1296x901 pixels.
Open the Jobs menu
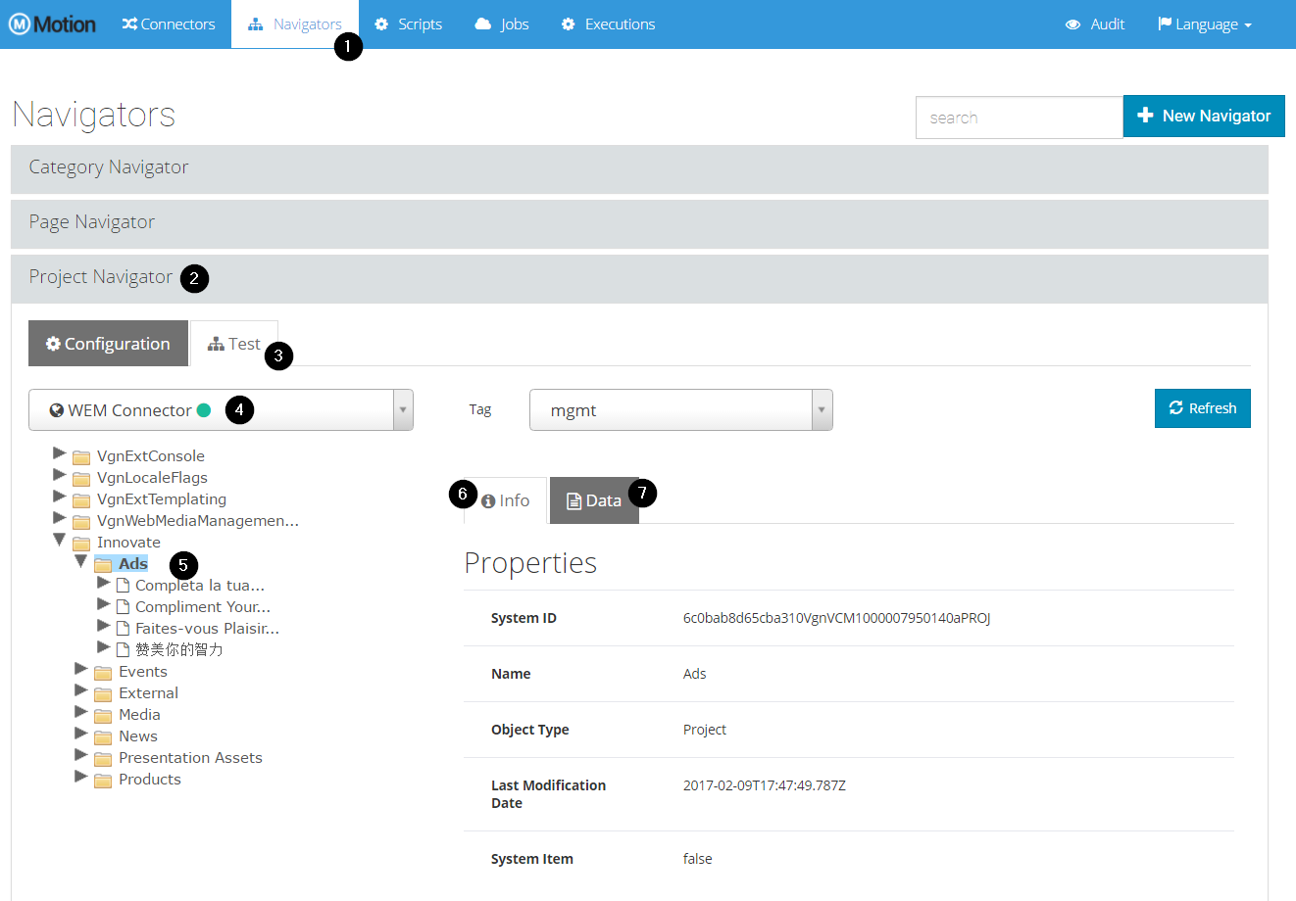[502, 24]
